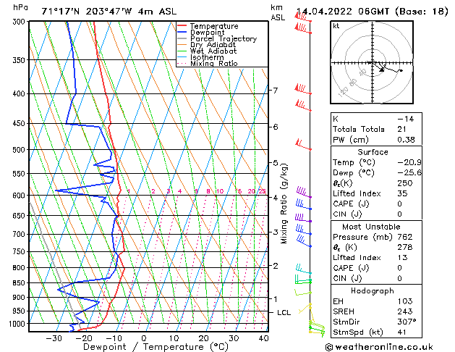Select the 'Dewpoint' legend label
Screen dimensions: 455x352
(207, 33)
